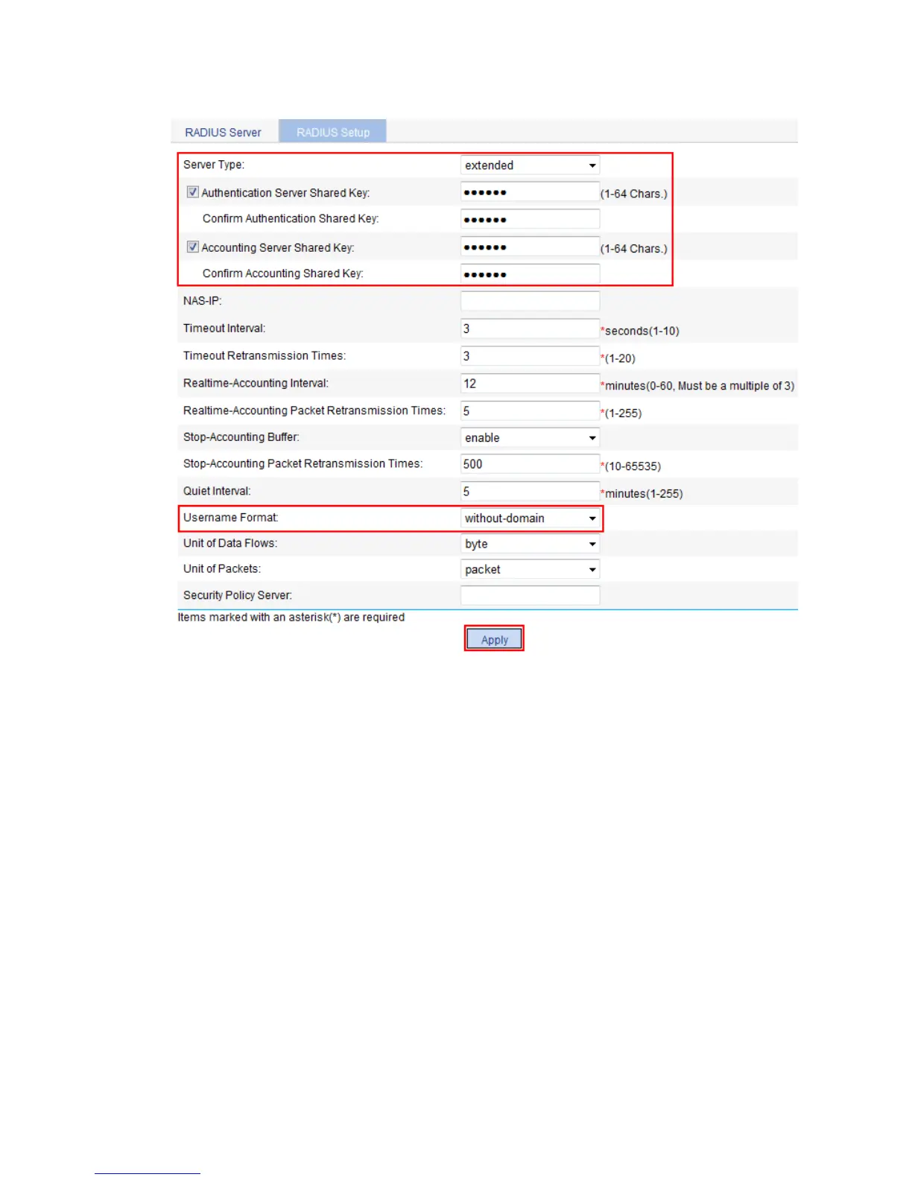Click the 'Username Format:' label
This screenshot has width=912, height=1180.
[231, 518]
